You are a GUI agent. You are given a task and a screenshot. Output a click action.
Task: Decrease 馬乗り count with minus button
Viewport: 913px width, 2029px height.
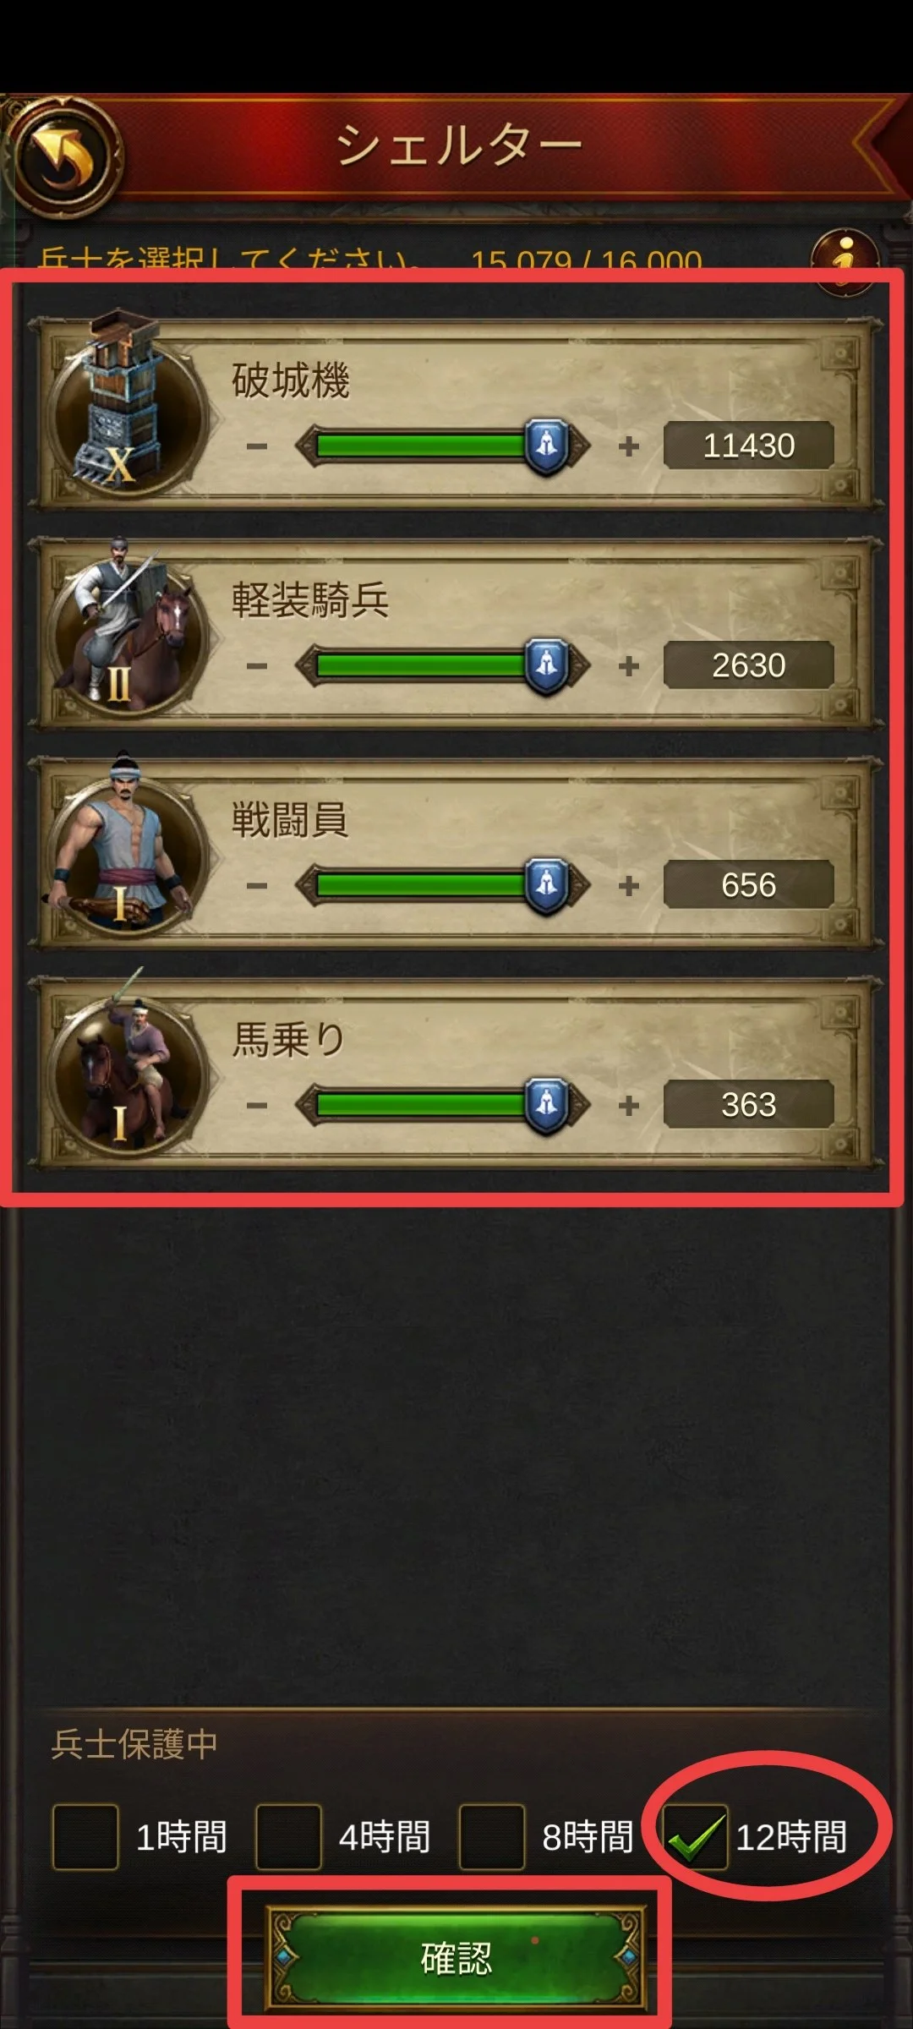point(257,1106)
